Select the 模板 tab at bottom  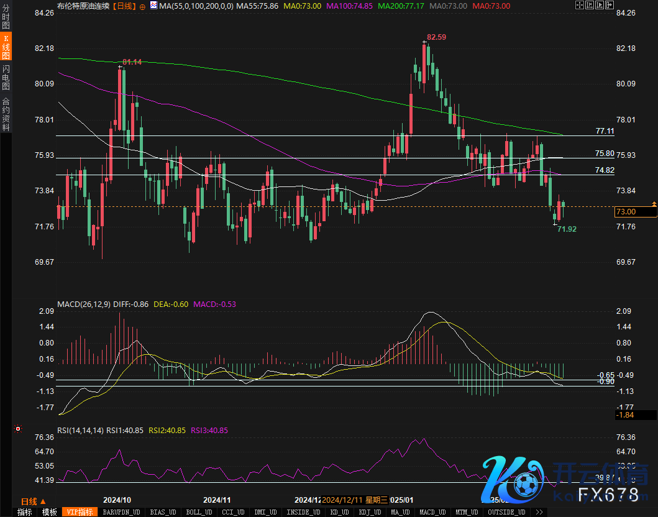coord(50,512)
